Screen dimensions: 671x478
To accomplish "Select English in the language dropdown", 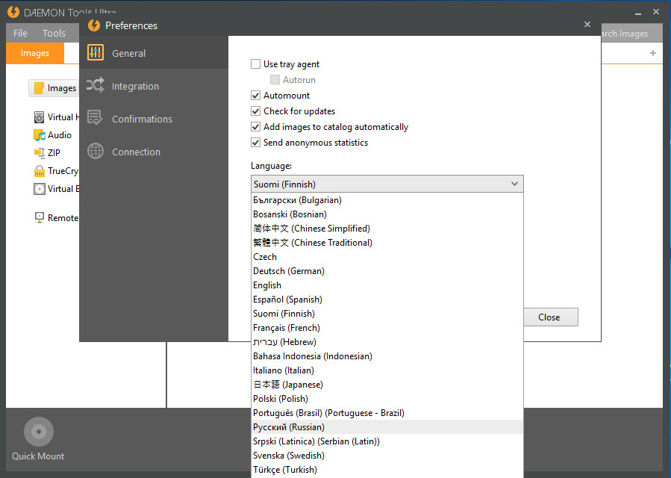I will pos(387,285).
